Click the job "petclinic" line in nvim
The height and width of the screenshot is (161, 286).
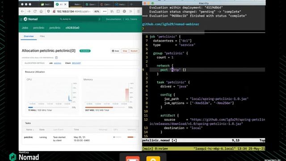point(165,37)
